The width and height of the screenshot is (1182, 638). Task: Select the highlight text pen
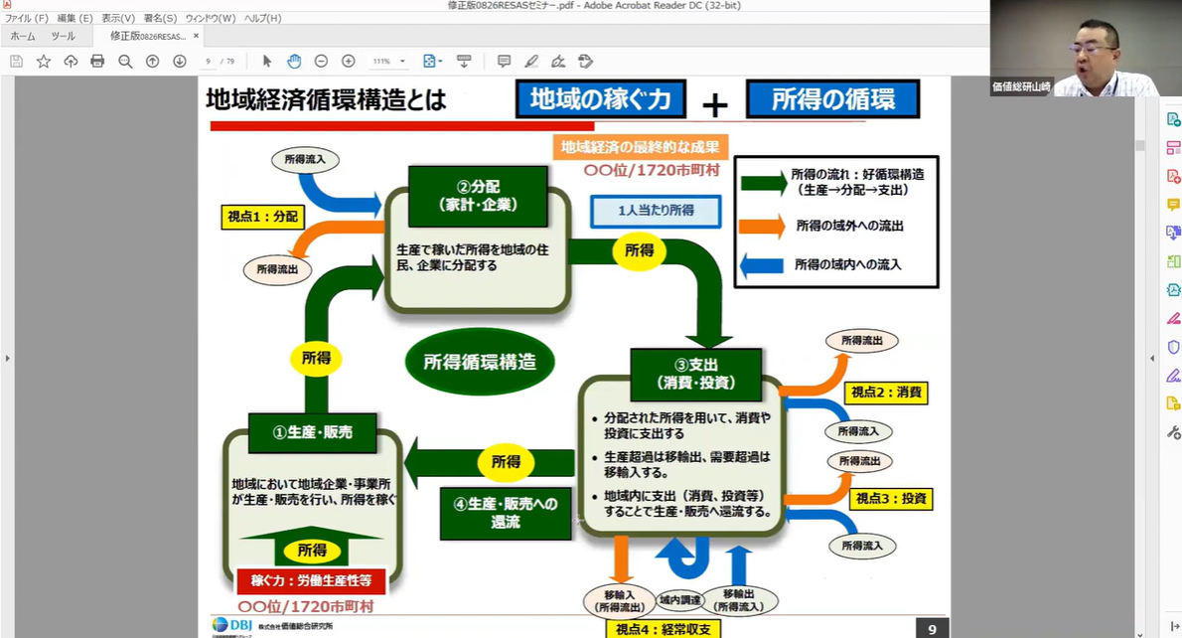pos(531,61)
